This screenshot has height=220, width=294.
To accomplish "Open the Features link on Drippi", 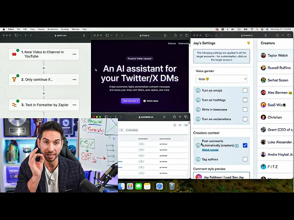I will coord(172,44).
